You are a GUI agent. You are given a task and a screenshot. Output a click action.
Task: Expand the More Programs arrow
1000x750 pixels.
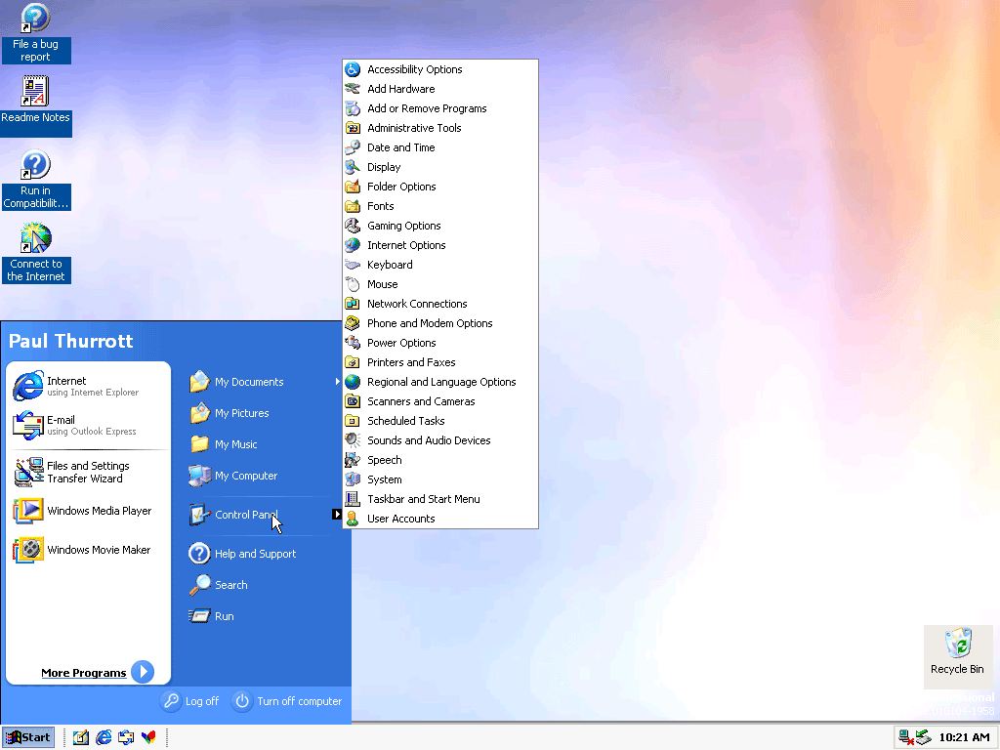click(143, 672)
